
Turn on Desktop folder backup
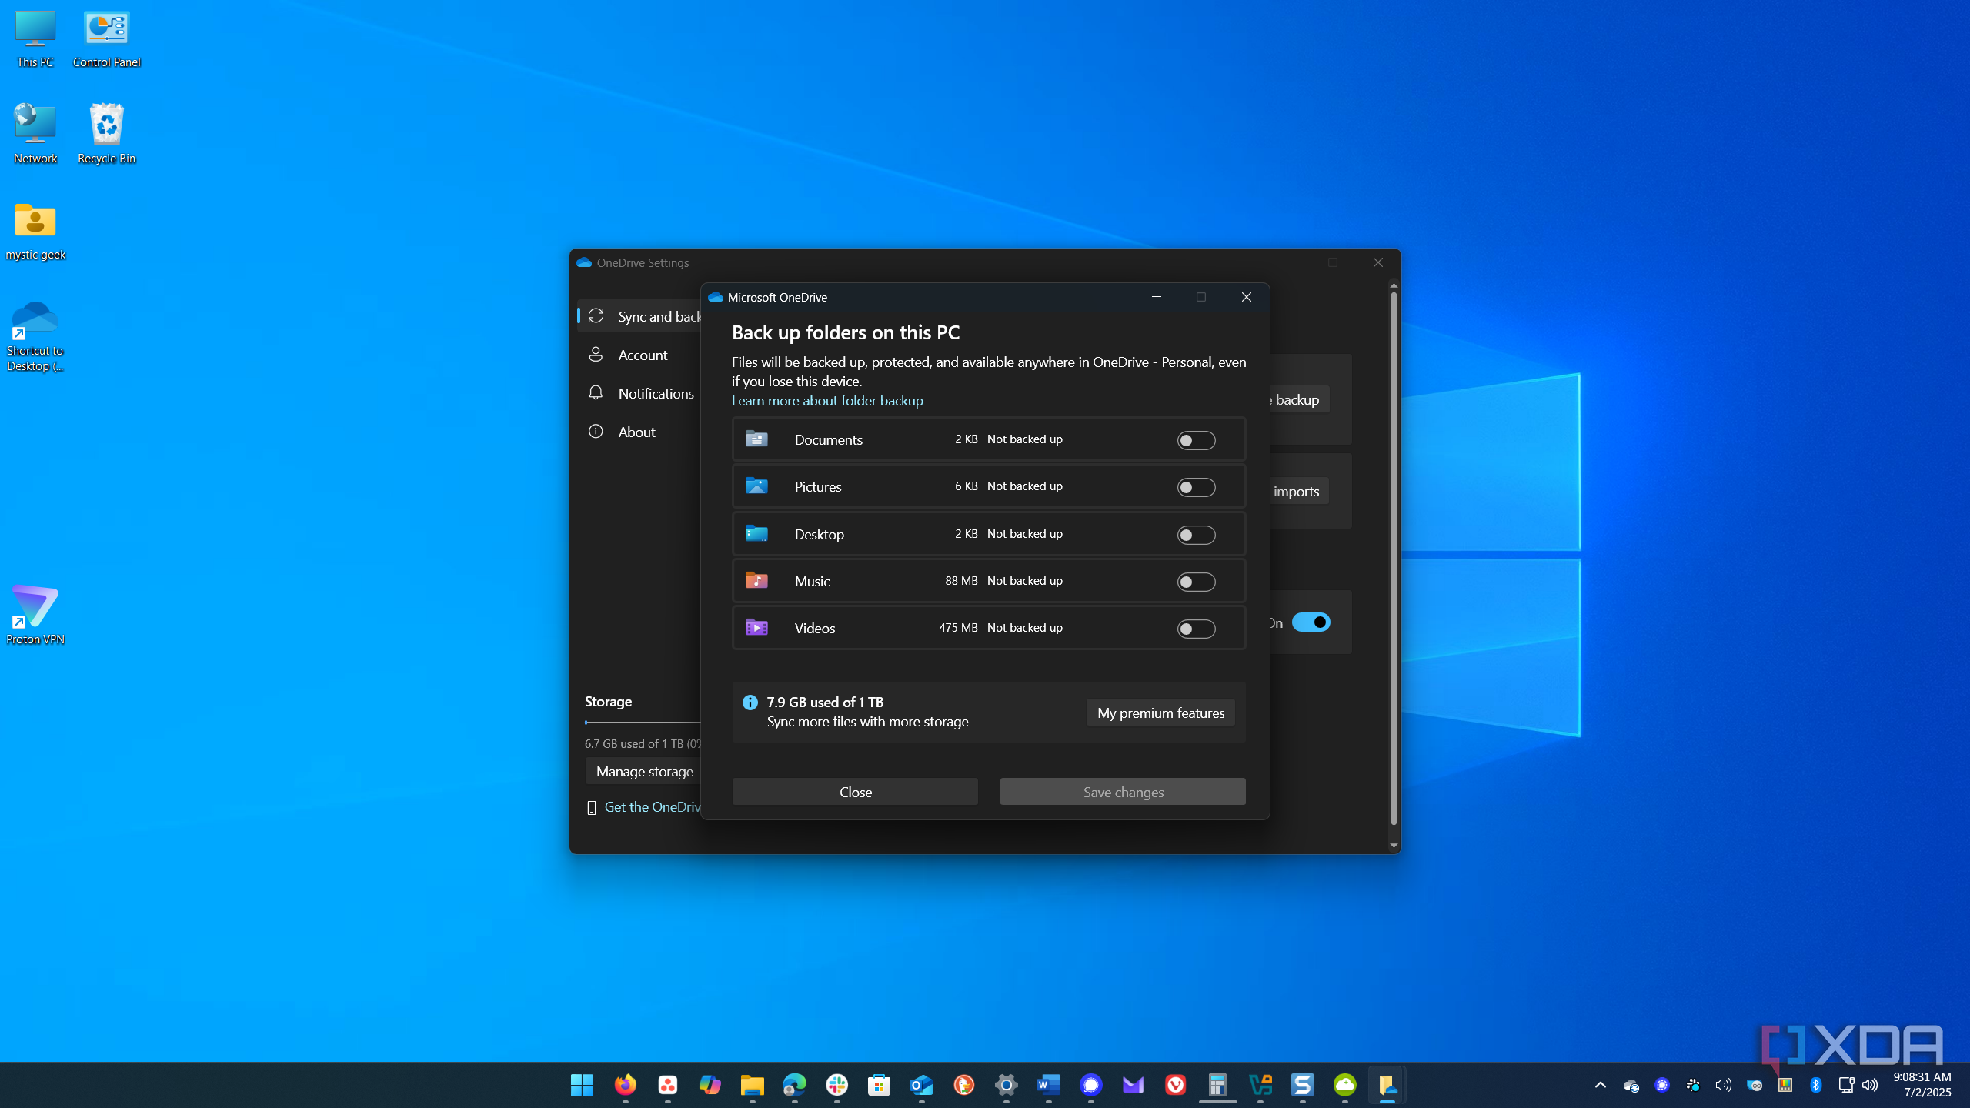coord(1196,535)
